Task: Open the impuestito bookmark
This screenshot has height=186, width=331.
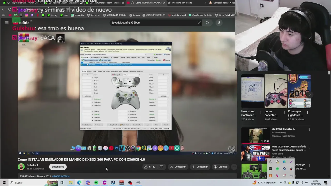Action: tap(78, 15)
